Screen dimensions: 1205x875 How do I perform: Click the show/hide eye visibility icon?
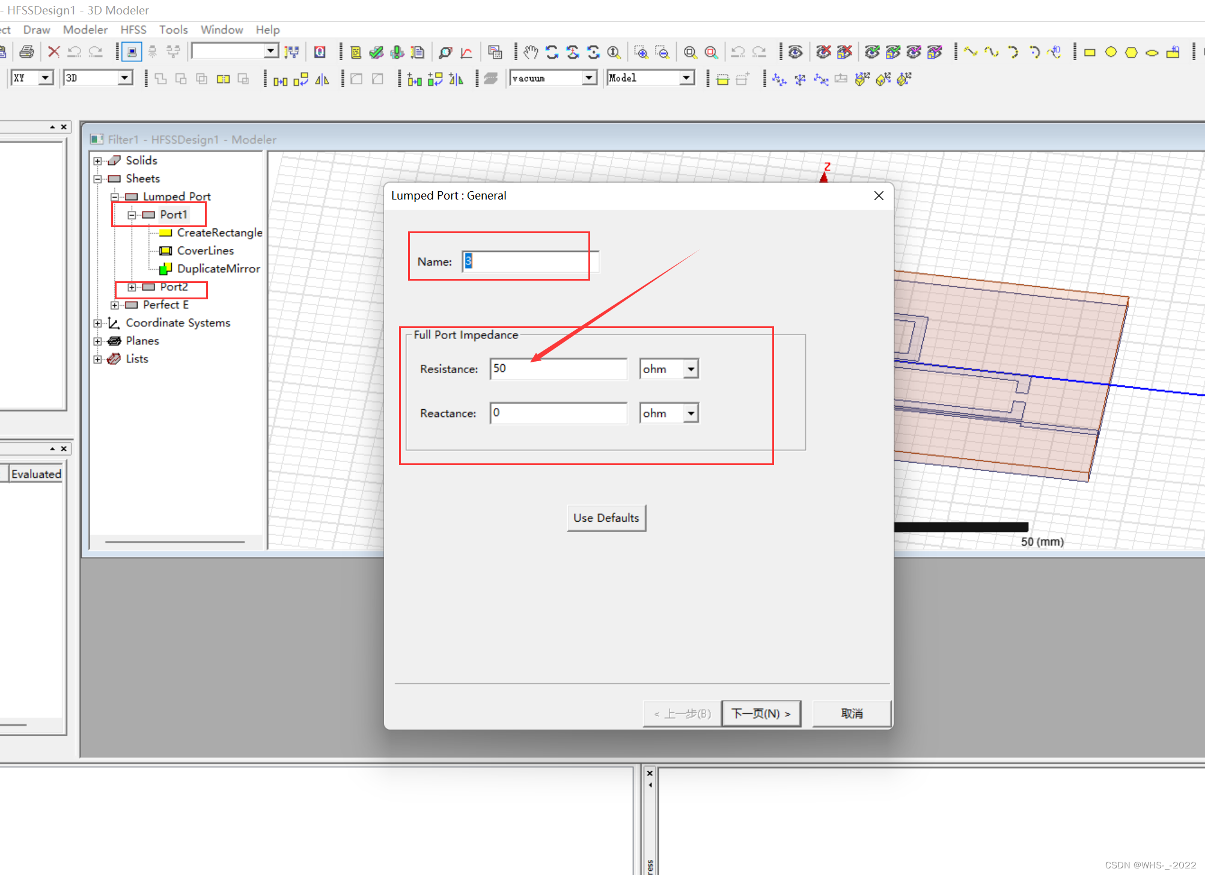pos(795,52)
